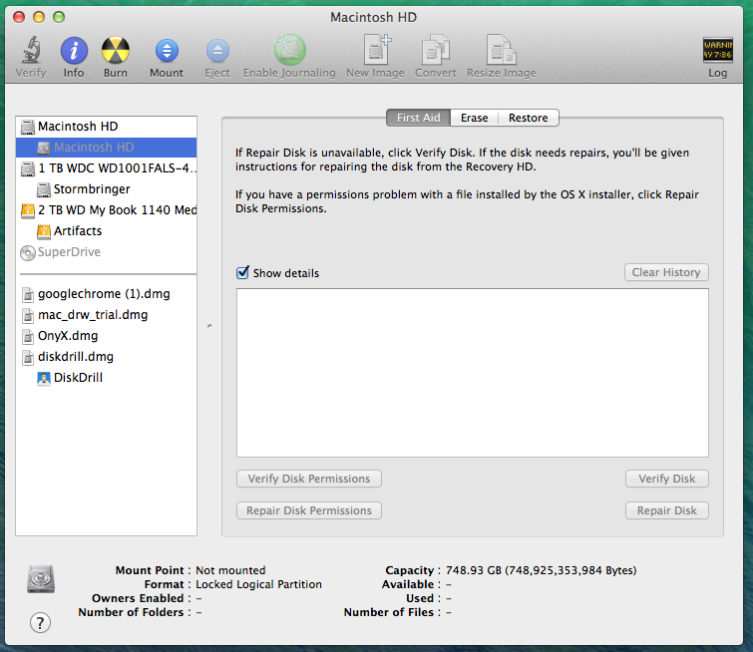
Task: Click the Eject toolbar icon
Action: pyautogui.click(x=217, y=51)
